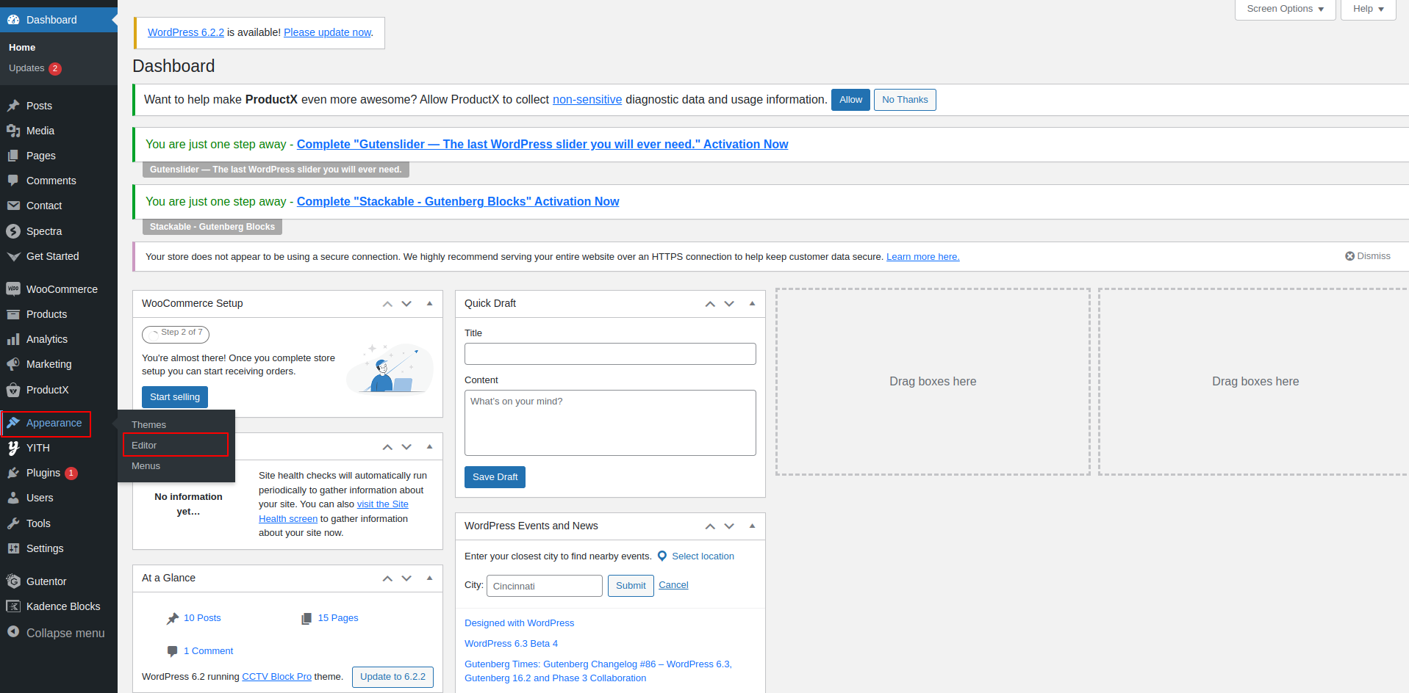Click the Analytics bar chart icon
This screenshot has height=693, width=1409.
pos(13,339)
